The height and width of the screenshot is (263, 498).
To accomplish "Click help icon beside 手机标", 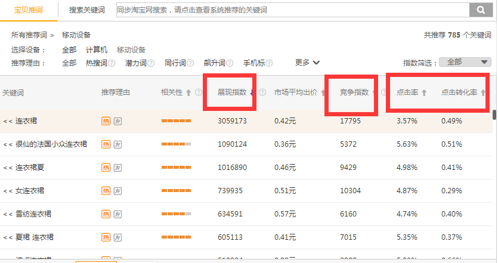I will 269,63.
